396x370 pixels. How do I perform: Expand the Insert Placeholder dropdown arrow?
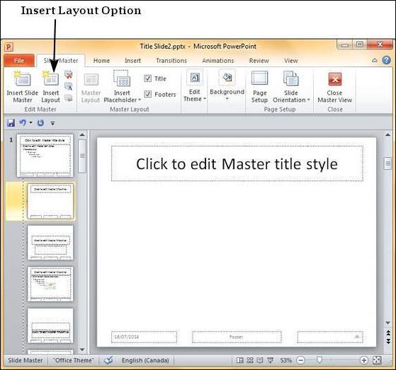pos(140,100)
